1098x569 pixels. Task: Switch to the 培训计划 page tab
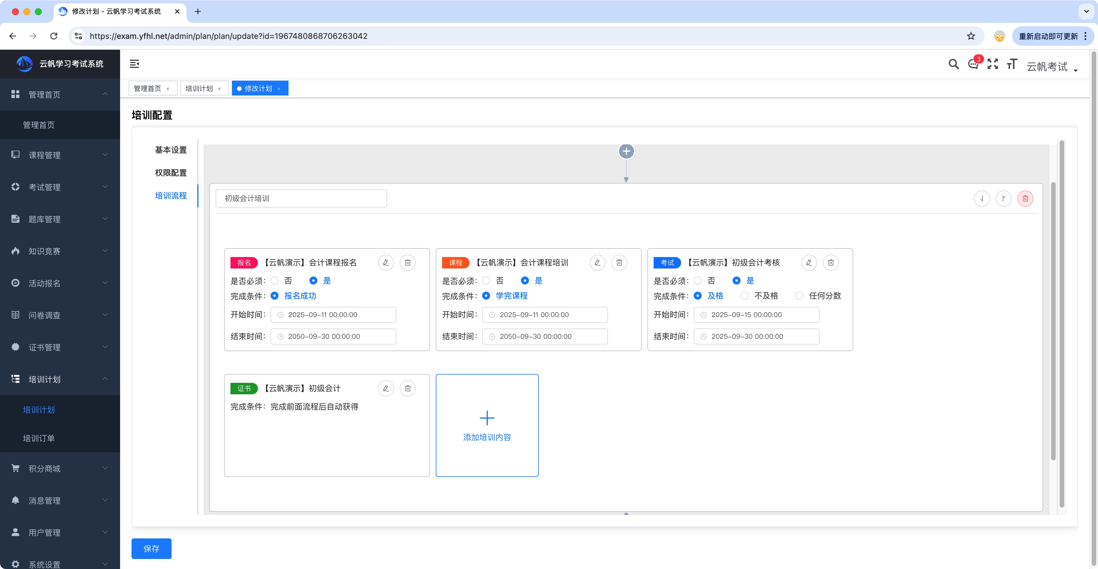tap(199, 89)
